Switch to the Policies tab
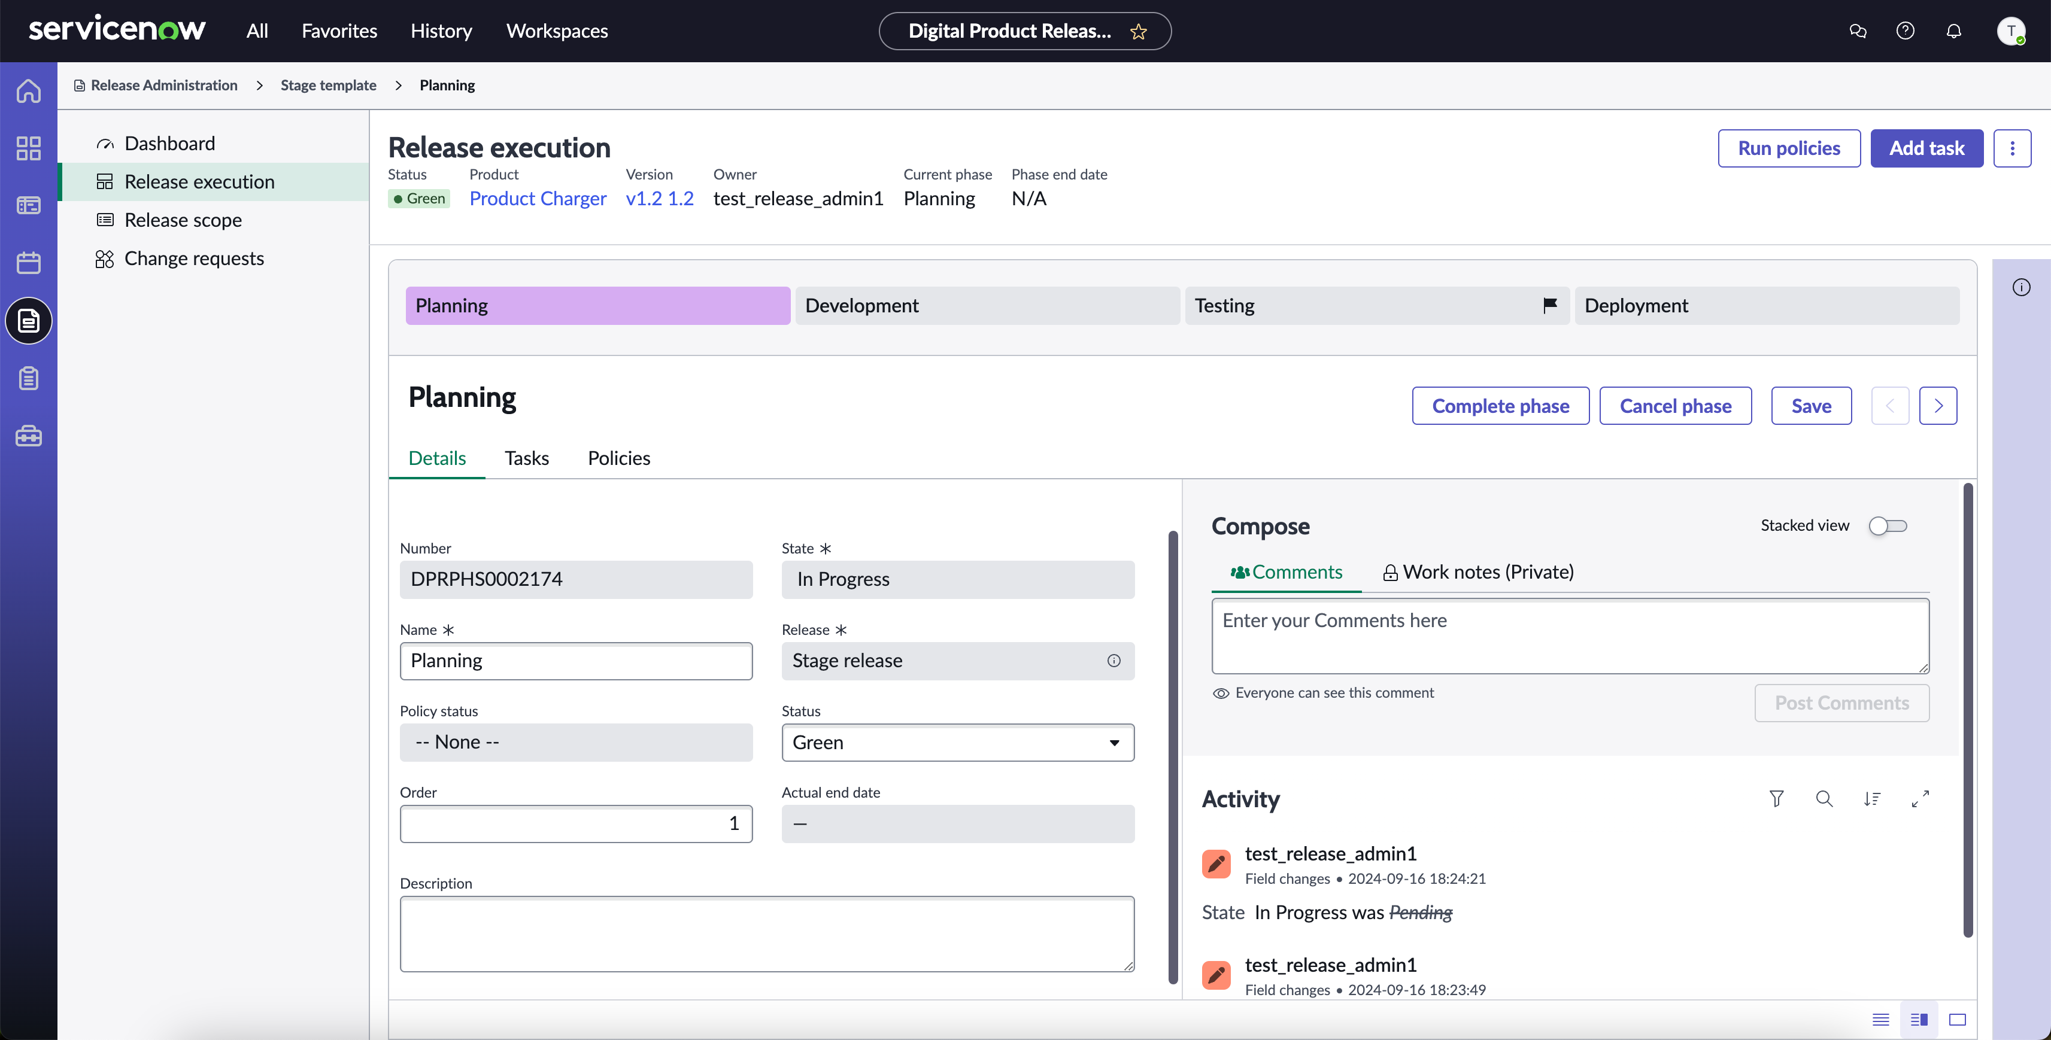2051x1040 pixels. [x=618, y=458]
